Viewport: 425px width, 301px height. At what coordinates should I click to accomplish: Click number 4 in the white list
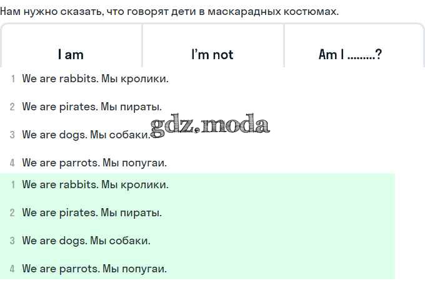[x=12, y=163]
